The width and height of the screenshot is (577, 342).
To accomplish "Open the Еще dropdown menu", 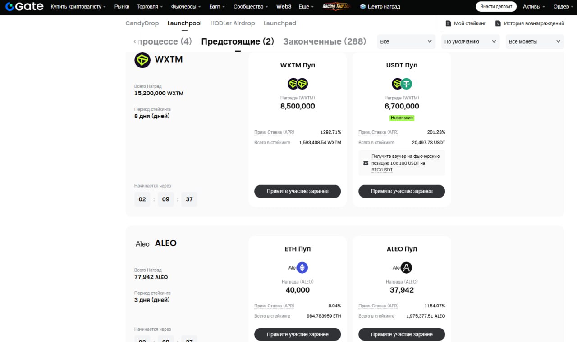I will pos(306,7).
